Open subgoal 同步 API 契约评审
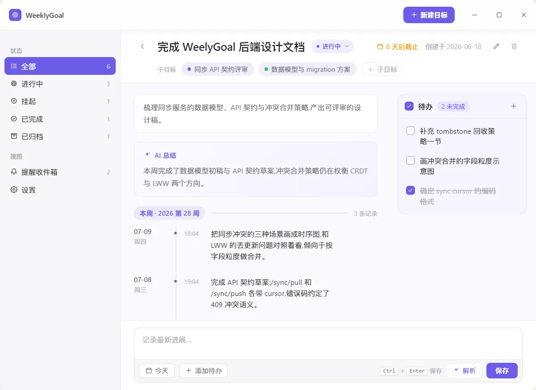This screenshot has height=390, width=536. tap(218, 69)
